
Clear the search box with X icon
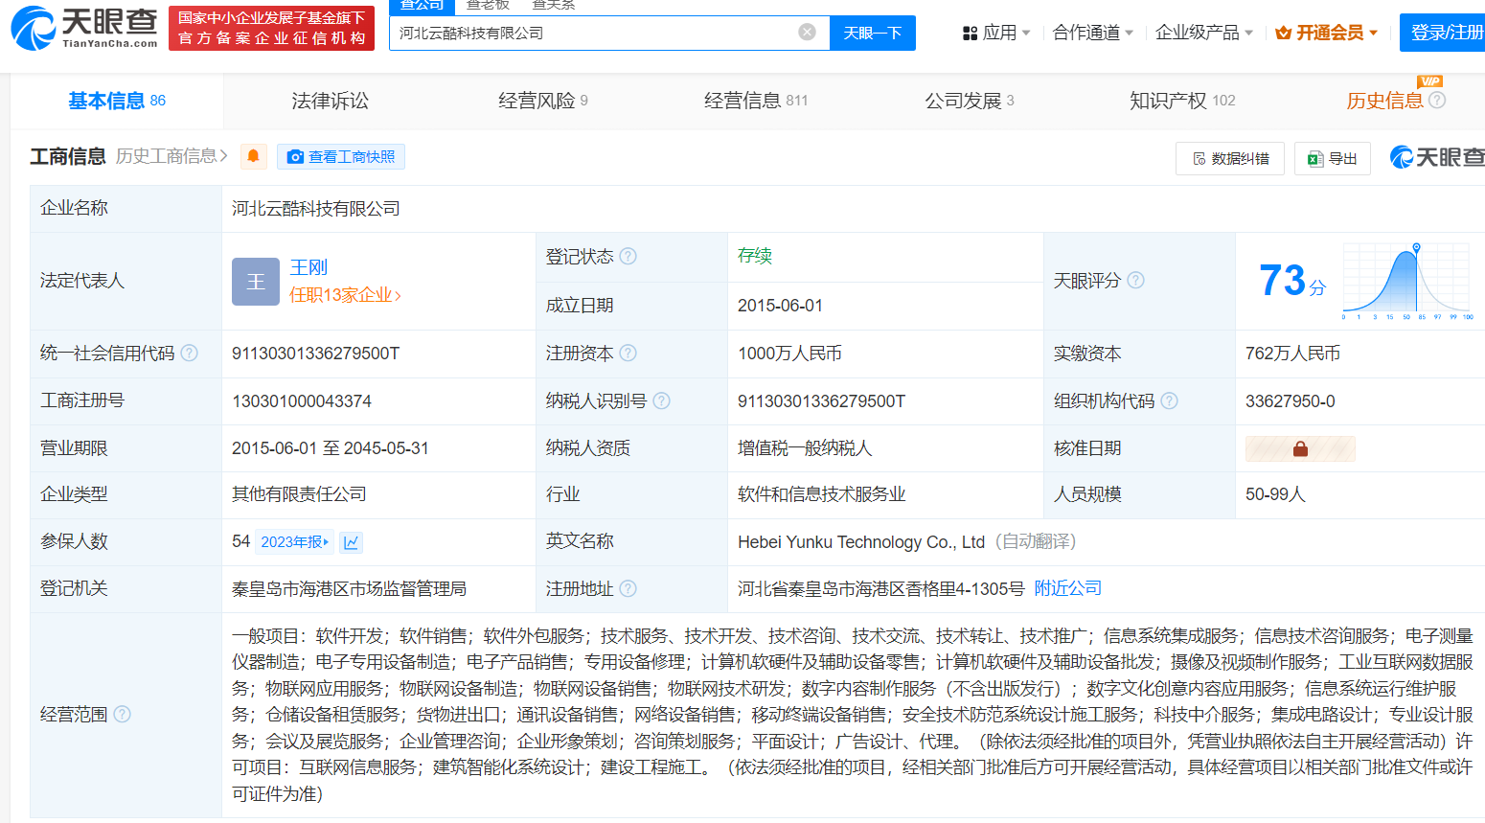(808, 33)
